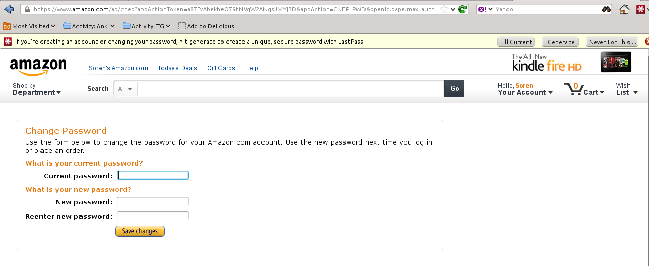649x266 pixels.
Task: Click the Kindle Fire HD banner text
Action: [x=546, y=63]
